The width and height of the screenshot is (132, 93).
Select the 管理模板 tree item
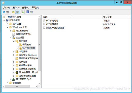click(17, 83)
